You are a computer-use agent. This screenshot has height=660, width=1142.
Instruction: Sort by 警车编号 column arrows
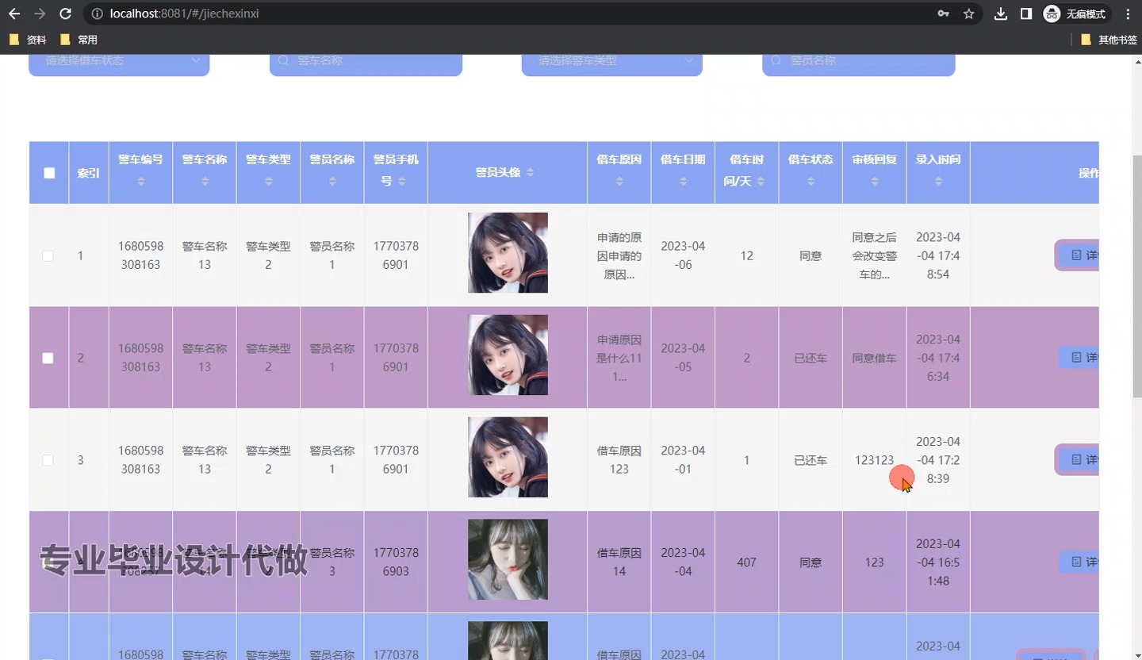point(141,182)
